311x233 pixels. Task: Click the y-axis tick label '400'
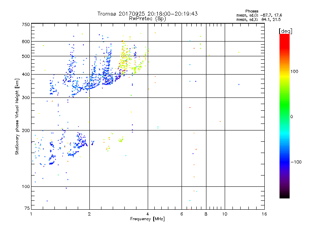click(26, 75)
